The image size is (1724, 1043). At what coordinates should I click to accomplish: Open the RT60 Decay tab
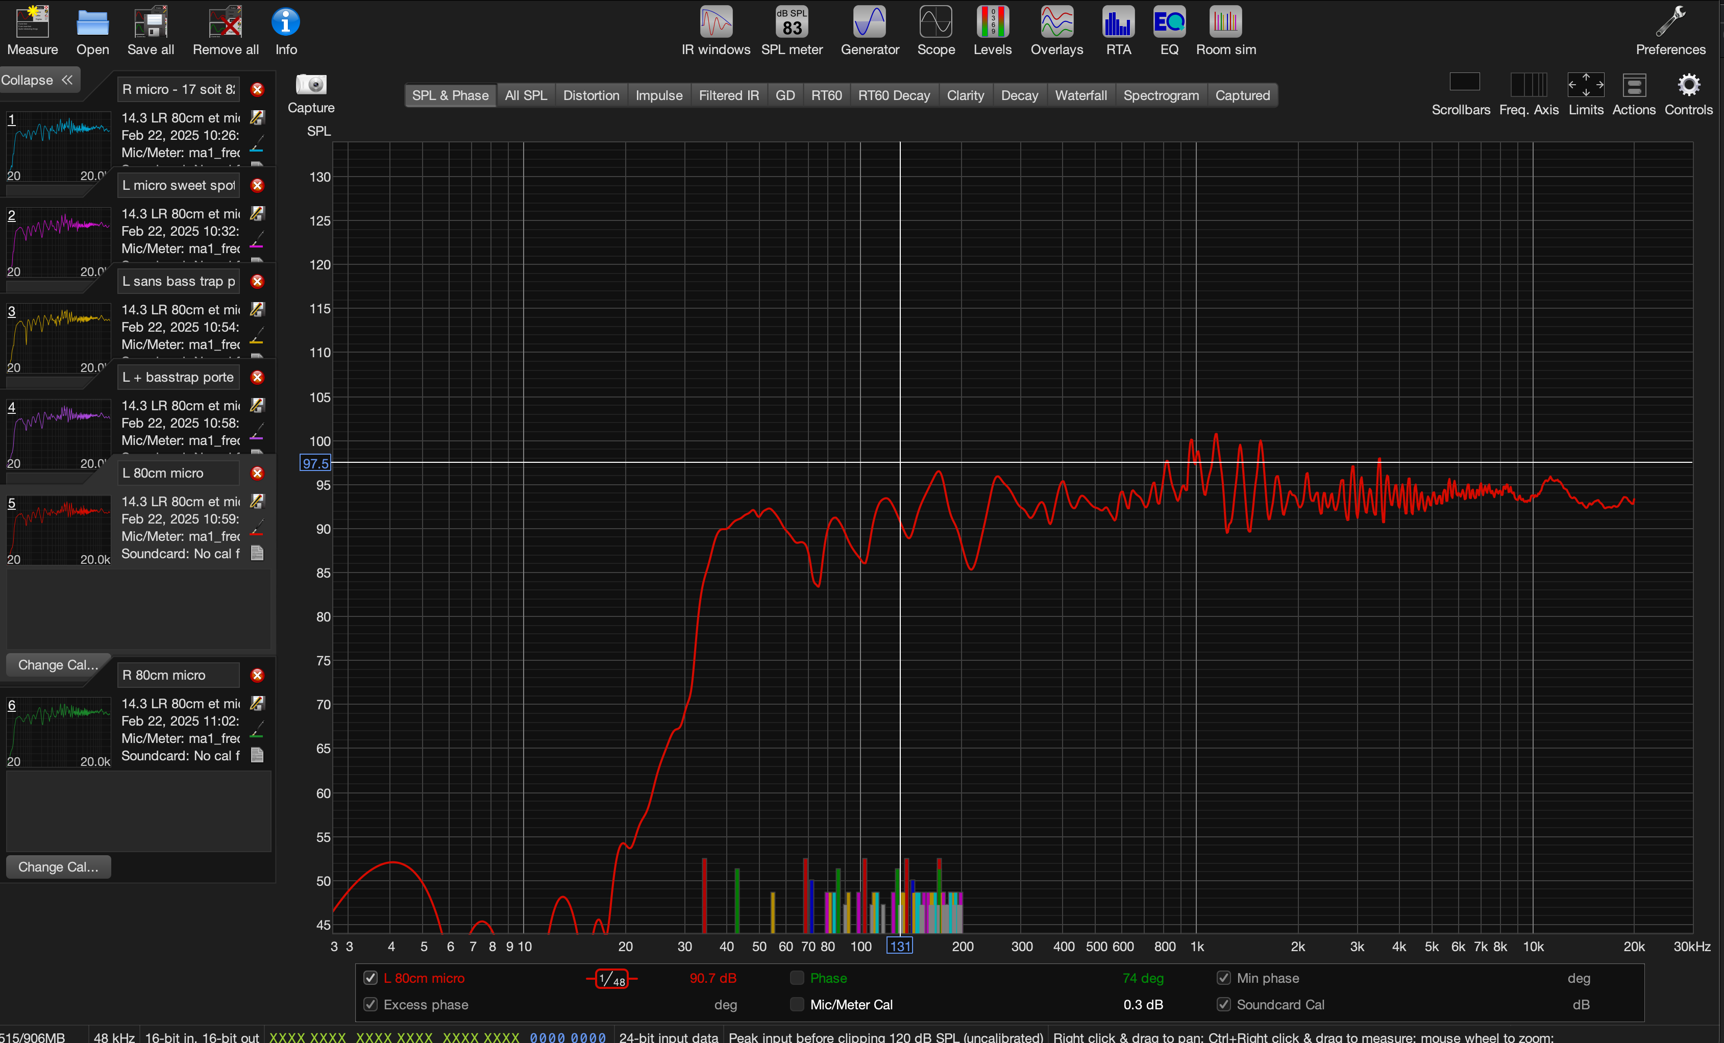pos(894,95)
